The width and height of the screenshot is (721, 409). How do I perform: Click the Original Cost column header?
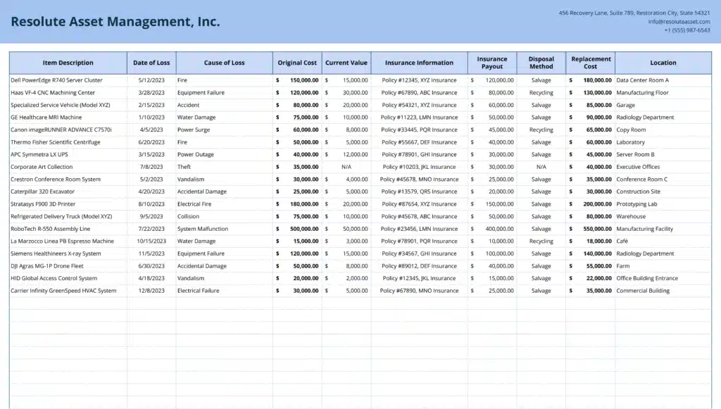(296, 63)
